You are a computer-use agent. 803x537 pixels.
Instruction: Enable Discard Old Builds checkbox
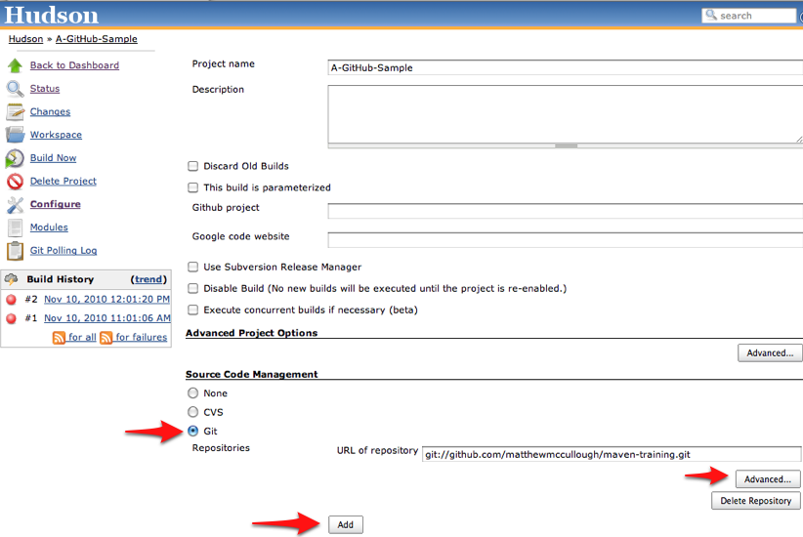(193, 166)
